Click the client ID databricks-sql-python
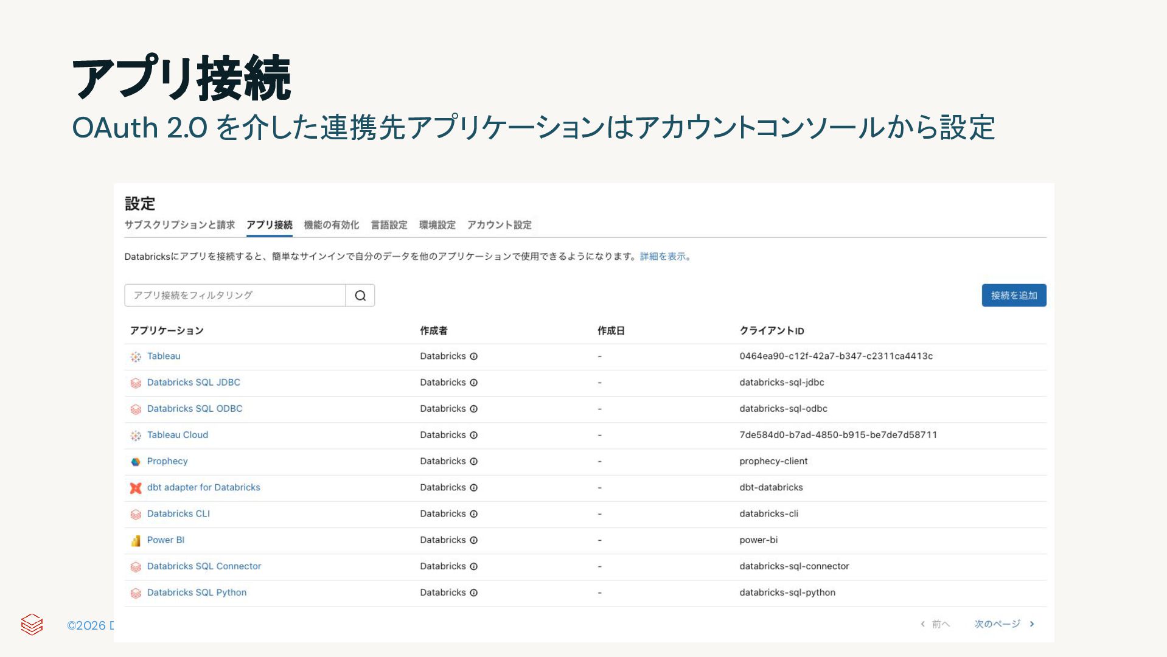This screenshot has width=1167, height=657. 787,593
